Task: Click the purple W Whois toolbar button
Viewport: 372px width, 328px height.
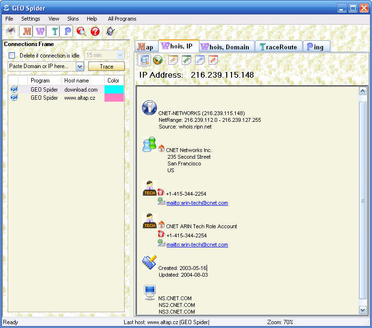Action: 39,31
